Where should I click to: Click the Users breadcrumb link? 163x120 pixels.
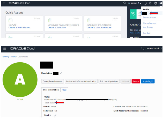click(x=14, y=57)
